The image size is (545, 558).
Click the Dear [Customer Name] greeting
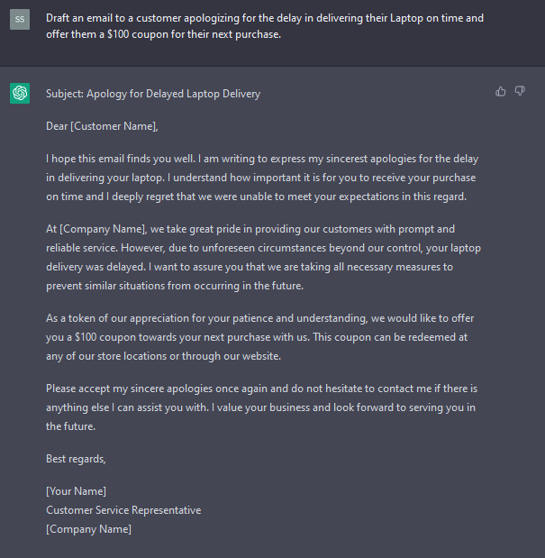click(x=102, y=126)
